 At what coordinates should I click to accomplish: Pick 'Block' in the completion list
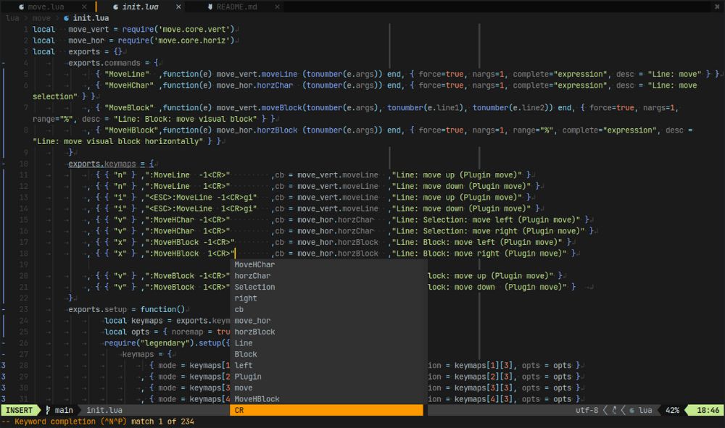click(x=328, y=354)
